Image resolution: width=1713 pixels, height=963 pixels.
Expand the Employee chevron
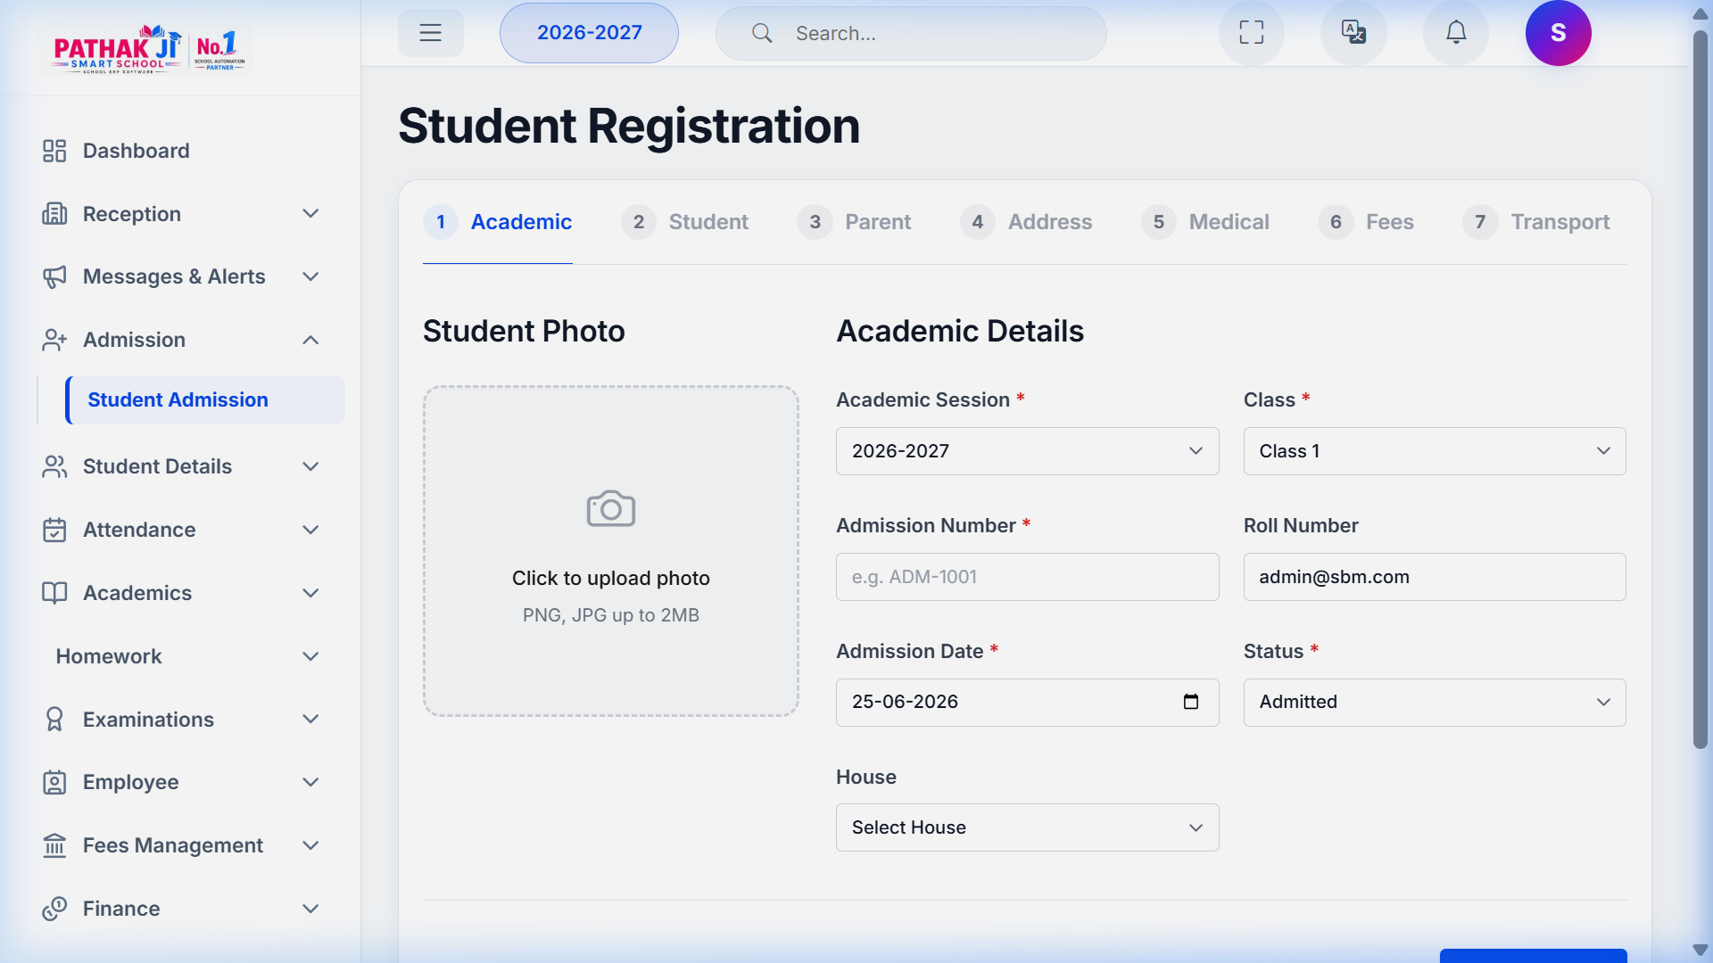pos(310,782)
